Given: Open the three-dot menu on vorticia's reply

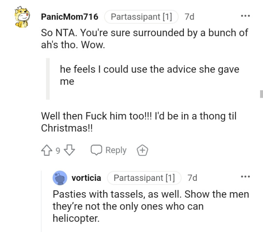Looking at the screenshot, I should pos(245,177).
